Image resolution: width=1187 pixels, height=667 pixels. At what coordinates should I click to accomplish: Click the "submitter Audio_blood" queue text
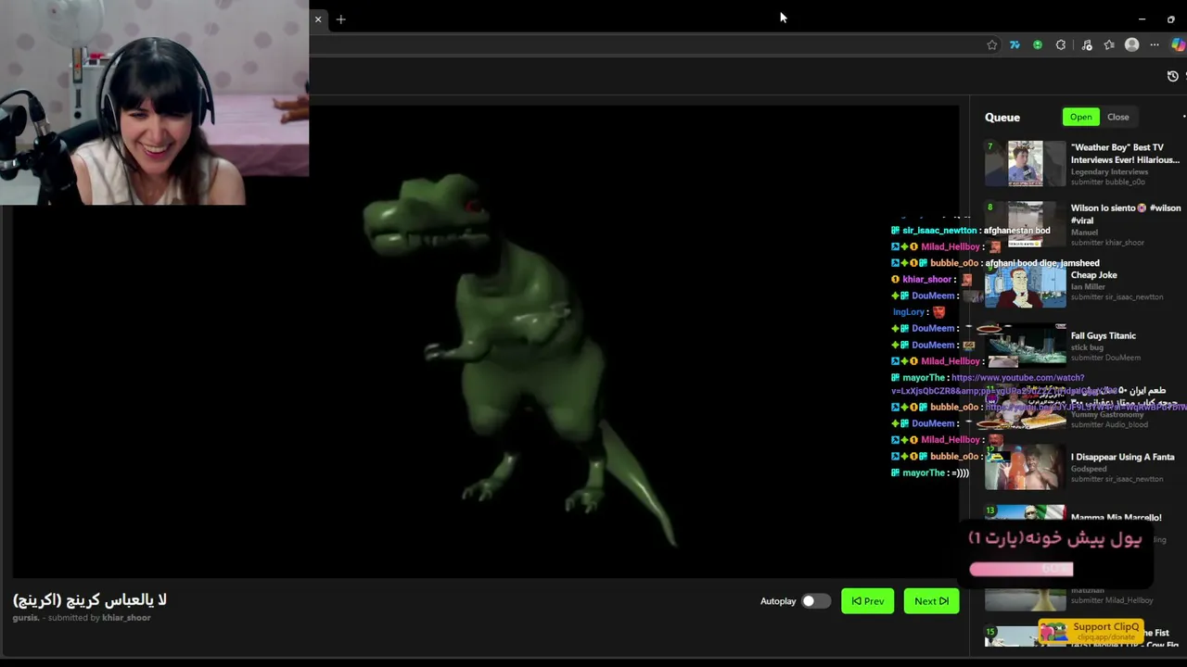click(1109, 424)
